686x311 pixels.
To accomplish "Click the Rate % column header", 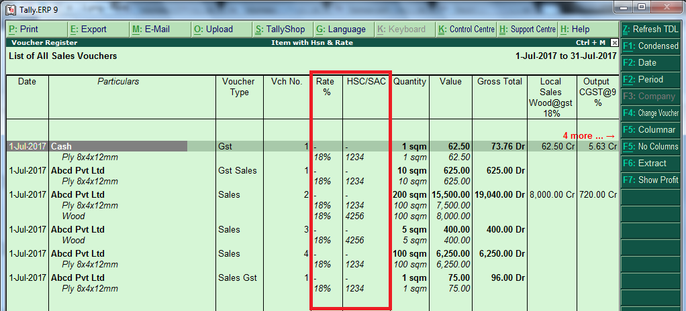I will pos(325,87).
